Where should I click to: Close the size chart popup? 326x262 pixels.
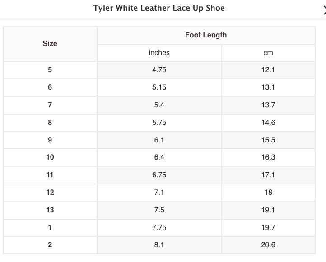click(324, 10)
